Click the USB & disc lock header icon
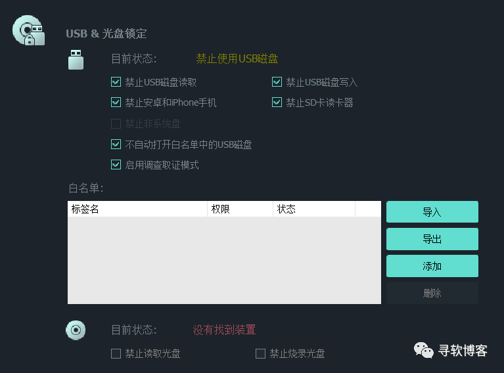 [x=29, y=30]
